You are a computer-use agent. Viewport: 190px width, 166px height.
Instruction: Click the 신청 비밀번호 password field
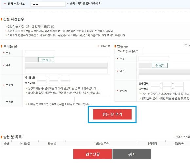(x=48, y=4)
